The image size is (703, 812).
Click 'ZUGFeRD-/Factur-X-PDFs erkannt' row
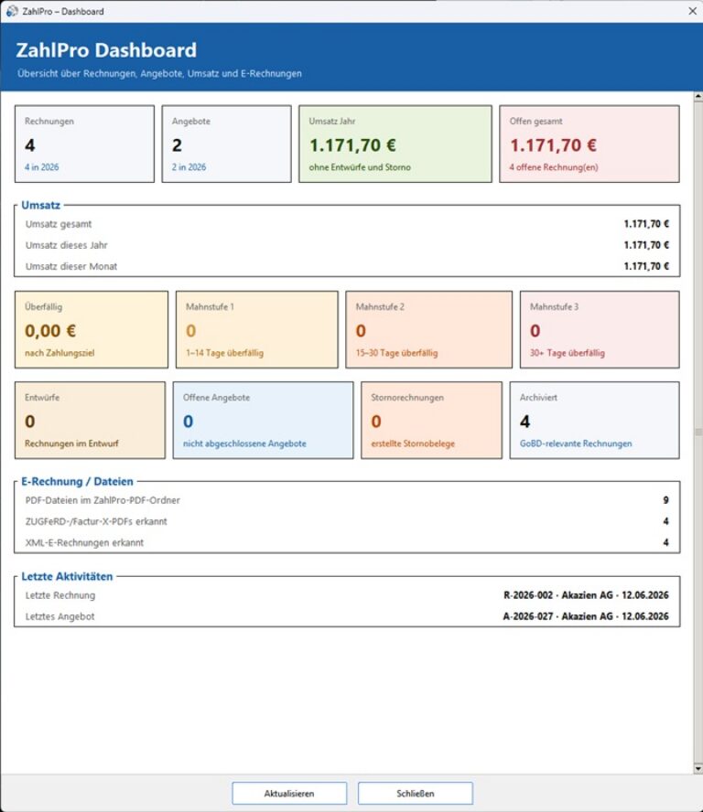tap(347, 521)
